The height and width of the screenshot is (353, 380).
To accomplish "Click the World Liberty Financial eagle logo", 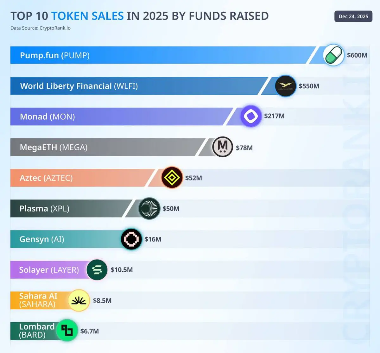I will 285,86.
